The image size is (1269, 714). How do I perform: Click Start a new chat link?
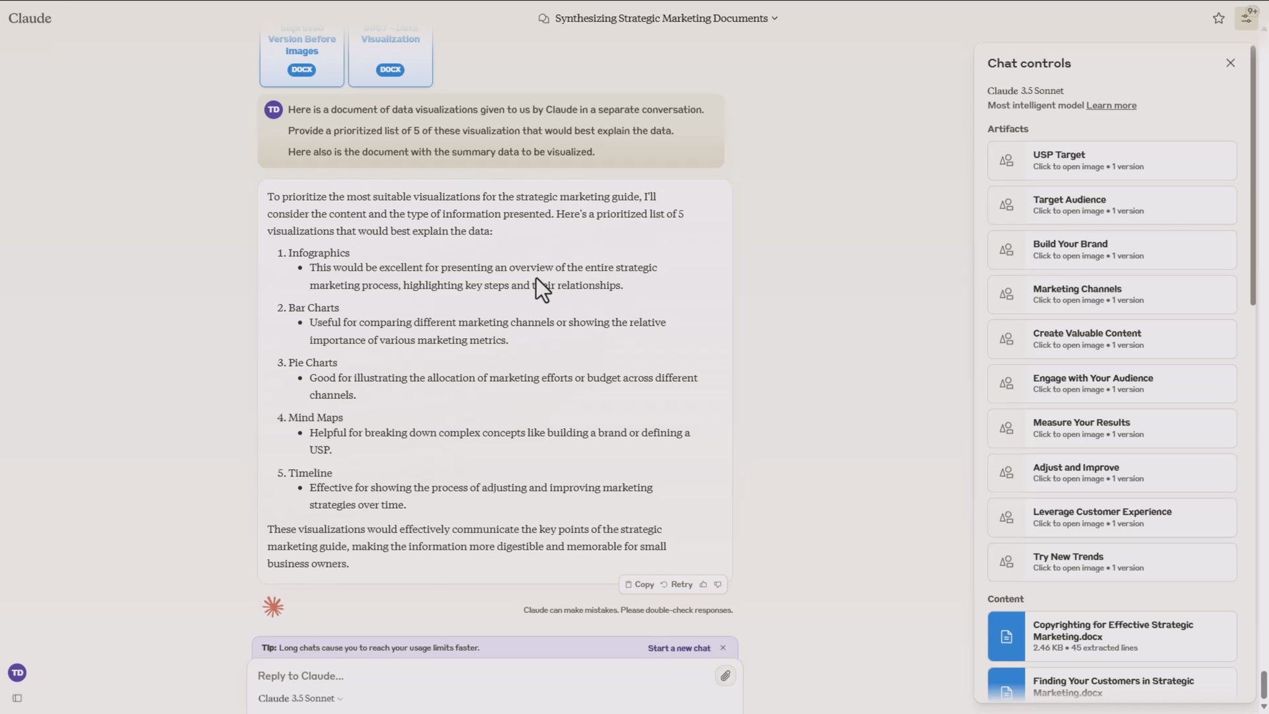678,648
